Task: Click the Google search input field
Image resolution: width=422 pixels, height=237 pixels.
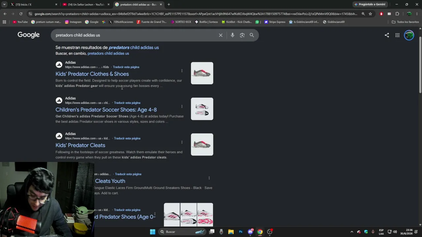Action: (135, 35)
